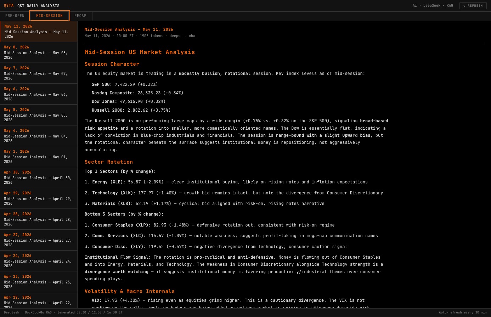Select the May 5, 2026 analysis entry

[x=39, y=115]
